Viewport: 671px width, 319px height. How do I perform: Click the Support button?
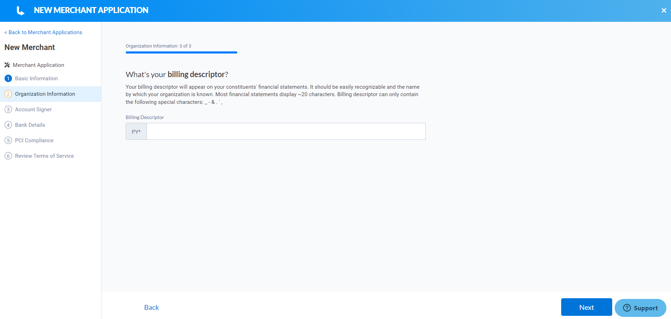640,308
